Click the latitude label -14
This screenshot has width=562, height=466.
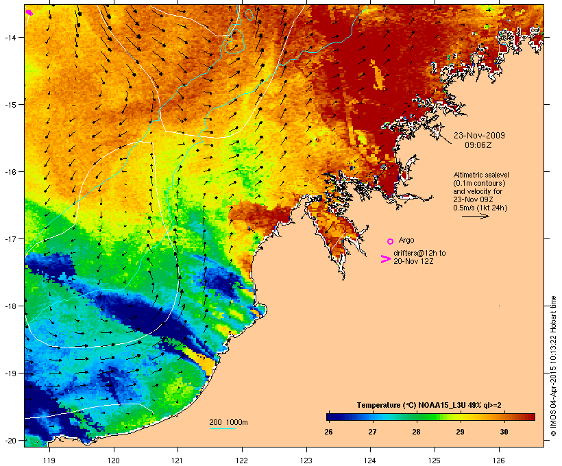coord(10,37)
